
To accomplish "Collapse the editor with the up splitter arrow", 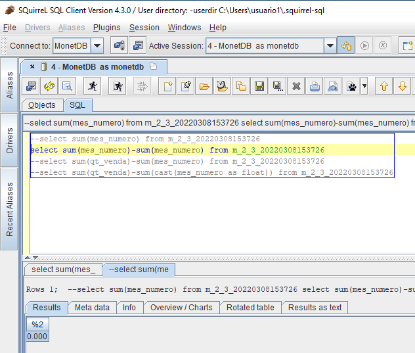I will coord(28,258).
